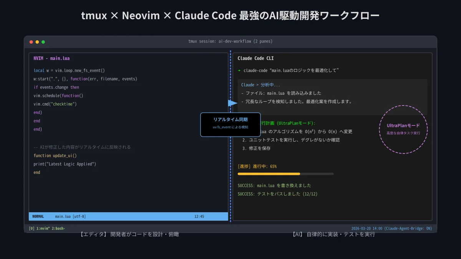Click the UltraPlanモード circle badge

(x=403, y=129)
